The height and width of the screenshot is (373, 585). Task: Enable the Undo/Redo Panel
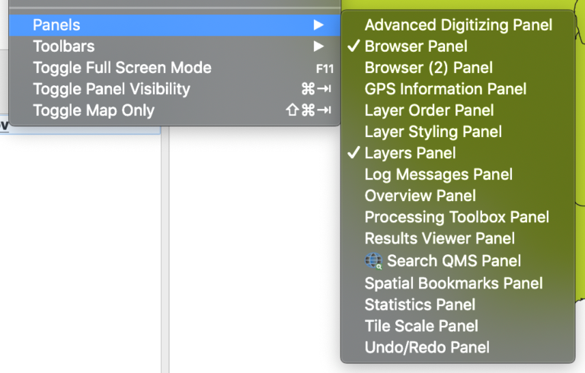tap(458, 347)
